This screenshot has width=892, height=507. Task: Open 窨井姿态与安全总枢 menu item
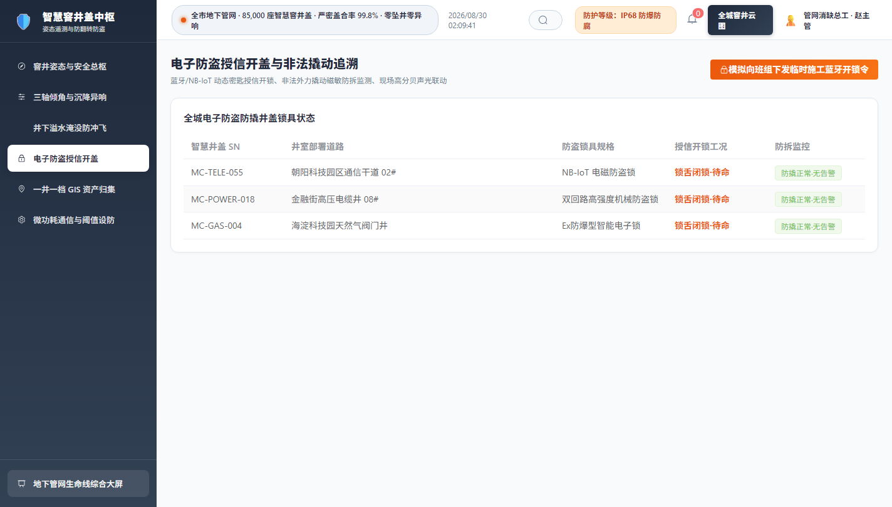click(x=78, y=66)
